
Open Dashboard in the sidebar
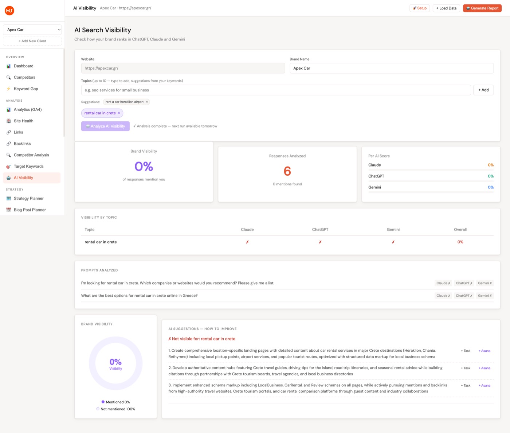click(x=32, y=66)
